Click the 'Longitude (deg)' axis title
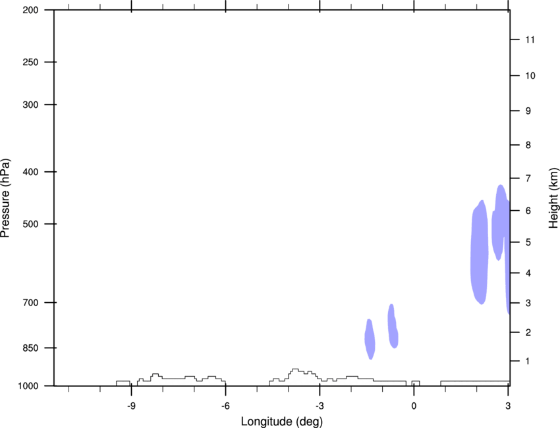Viewport: 560px width, 428px height. (x=282, y=421)
